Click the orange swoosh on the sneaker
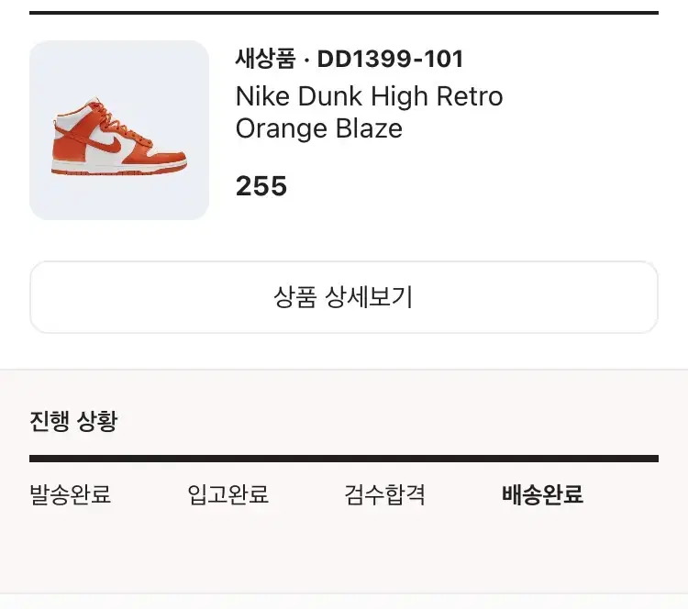The width and height of the screenshot is (688, 609). [x=106, y=145]
